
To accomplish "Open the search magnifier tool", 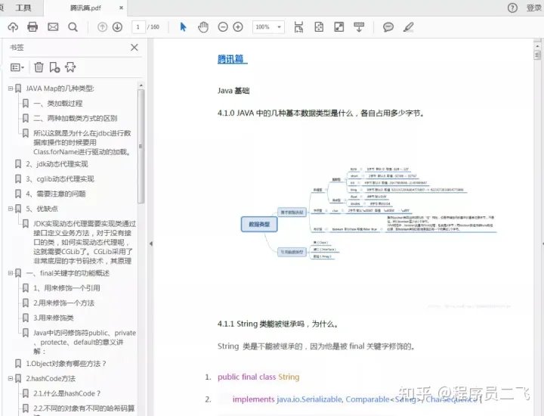I will pyautogui.click(x=73, y=27).
